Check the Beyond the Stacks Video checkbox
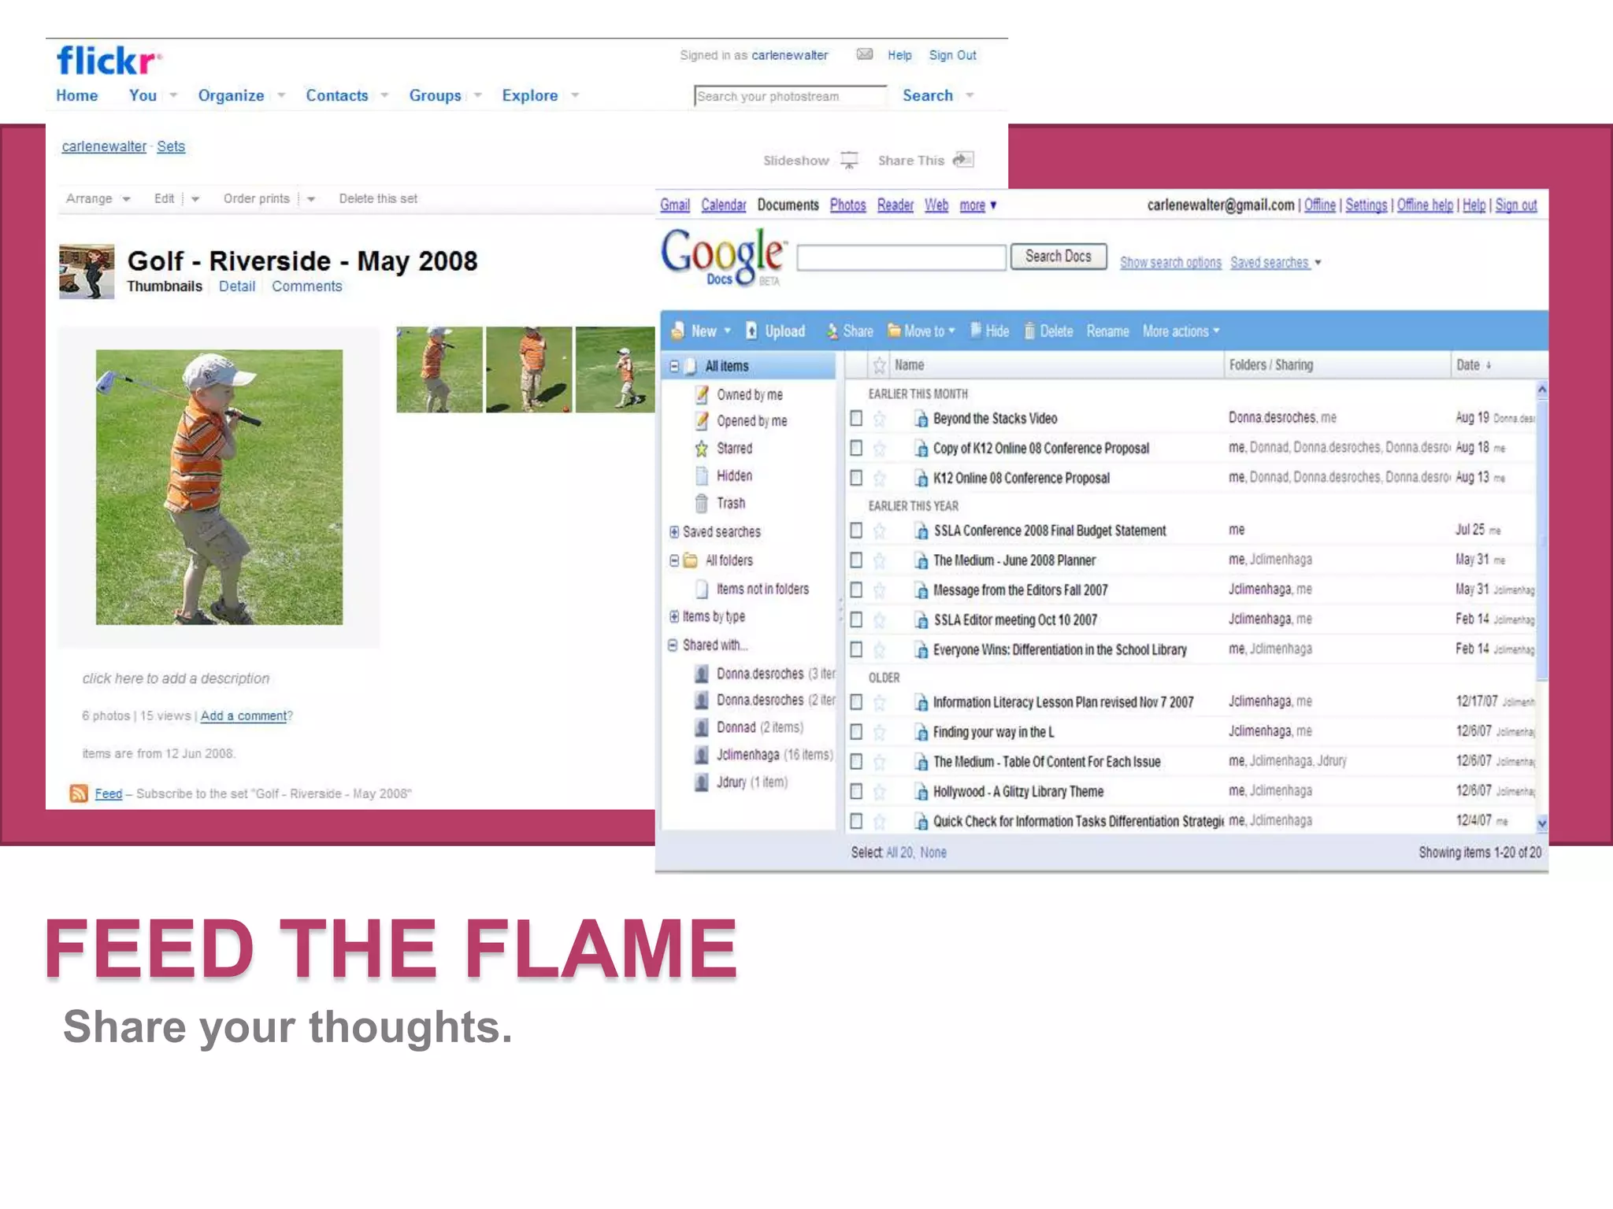1613x1209 pixels. (x=856, y=419)
